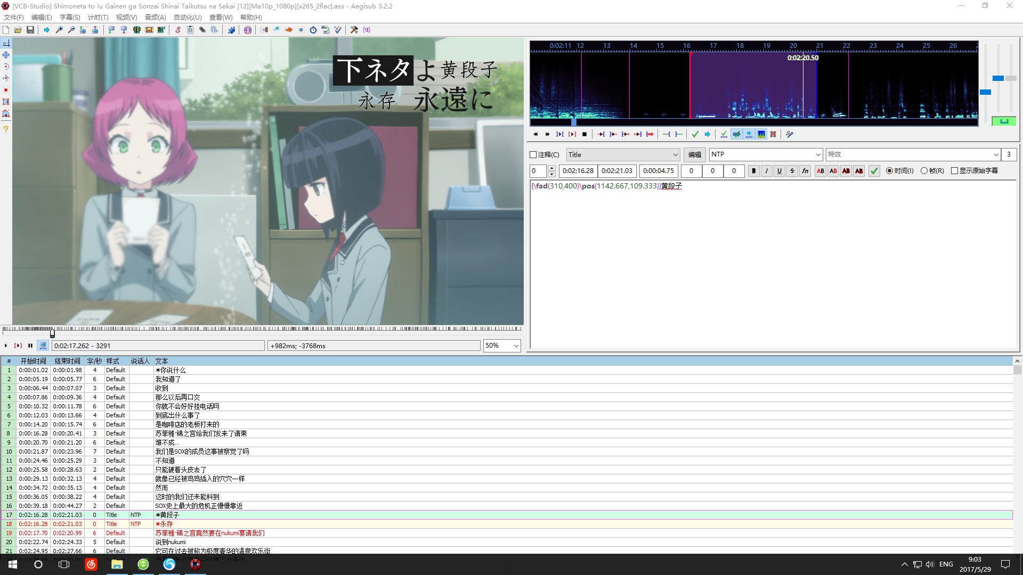Click the Zoom video in magnifier icon
The image size is (1023, 575).
coord(59,30)
